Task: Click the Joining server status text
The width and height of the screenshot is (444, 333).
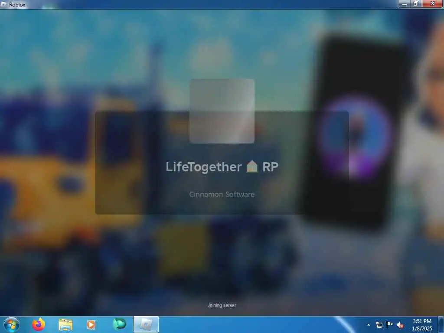Action: coord(222,305)
